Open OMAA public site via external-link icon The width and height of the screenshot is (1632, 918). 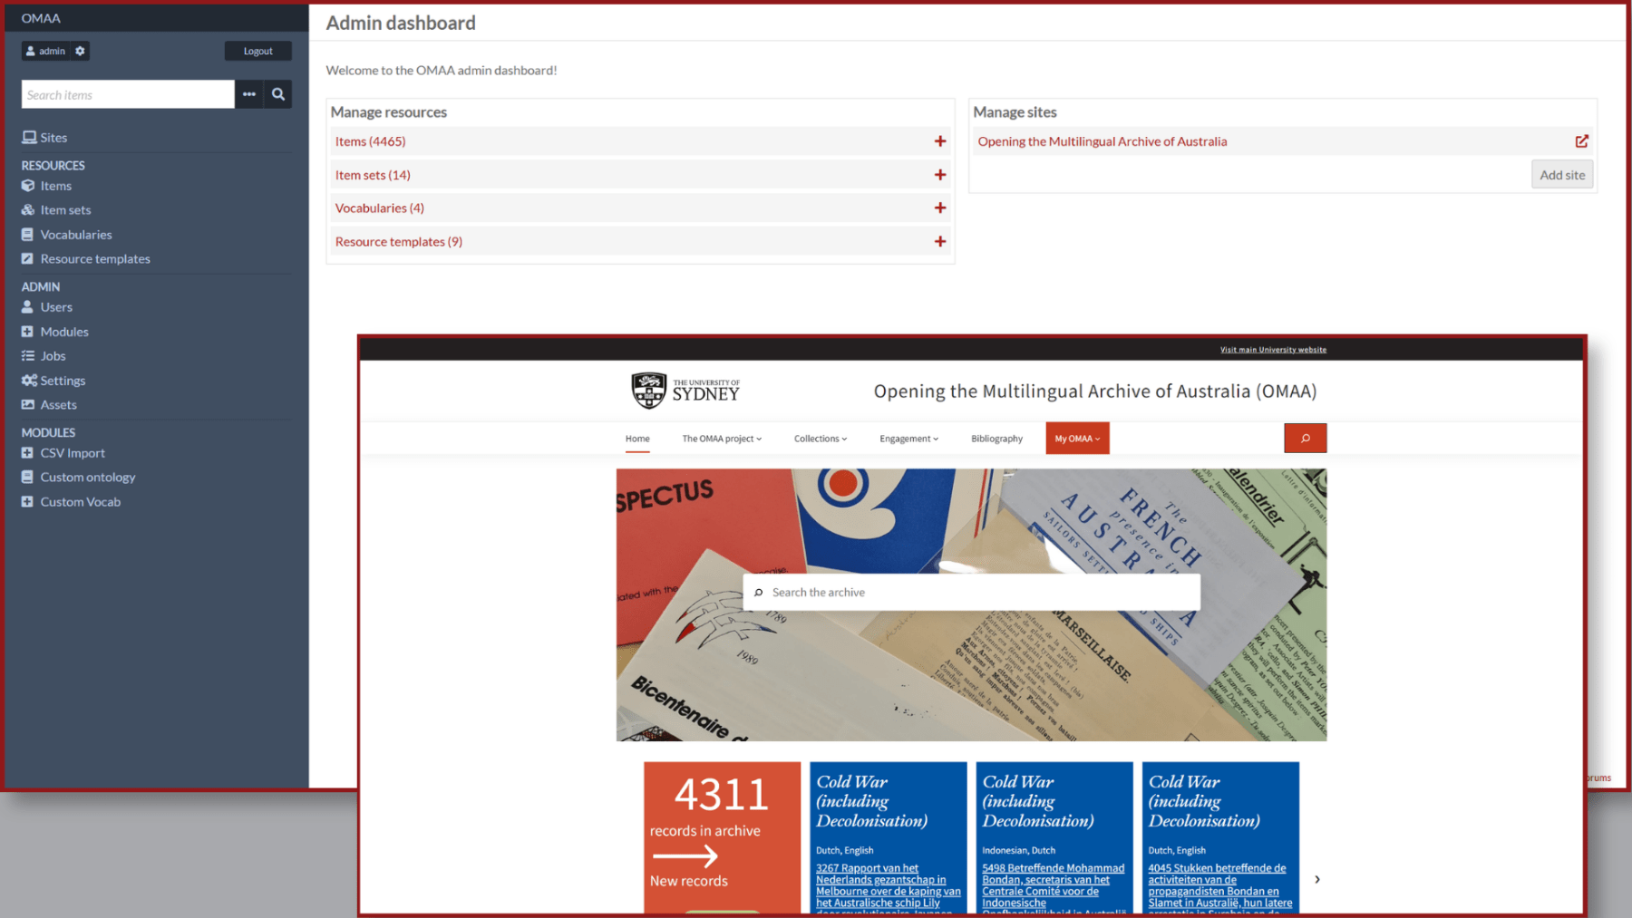1582,141
